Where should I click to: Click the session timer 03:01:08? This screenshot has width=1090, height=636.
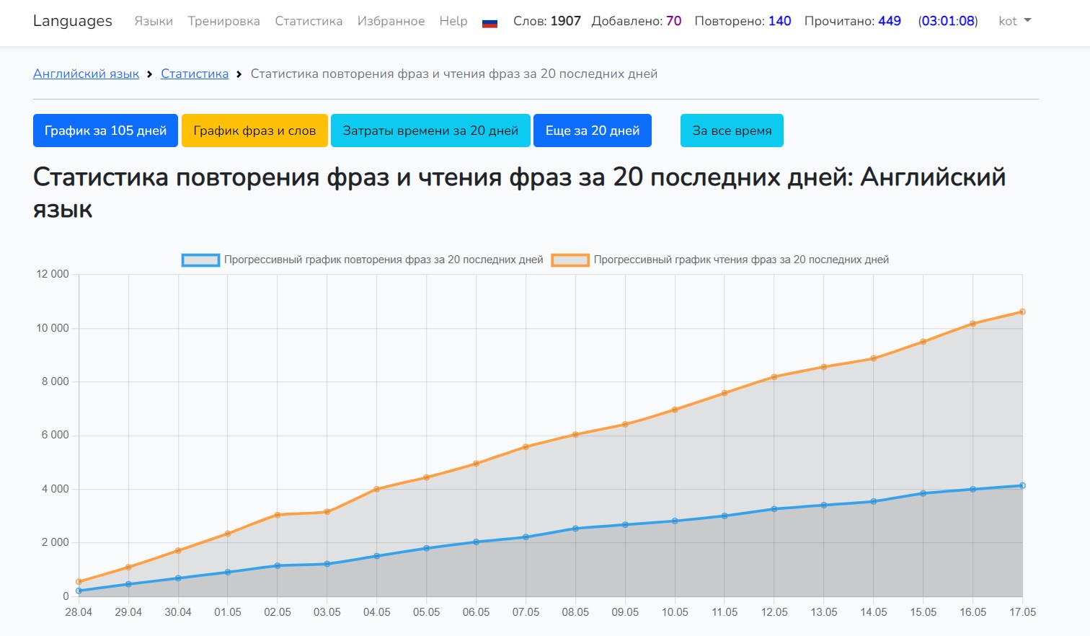[x=947, y=21]
